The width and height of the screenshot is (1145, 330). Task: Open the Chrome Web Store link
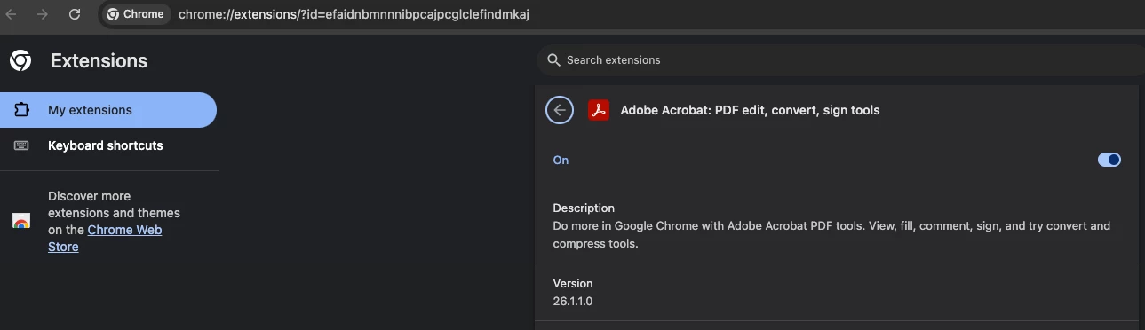pos(105,238)
